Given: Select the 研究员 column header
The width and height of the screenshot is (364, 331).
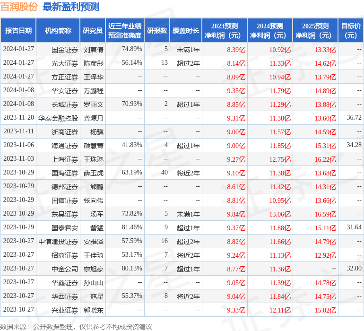Looking at the screenshot, I should pos(93,30).
